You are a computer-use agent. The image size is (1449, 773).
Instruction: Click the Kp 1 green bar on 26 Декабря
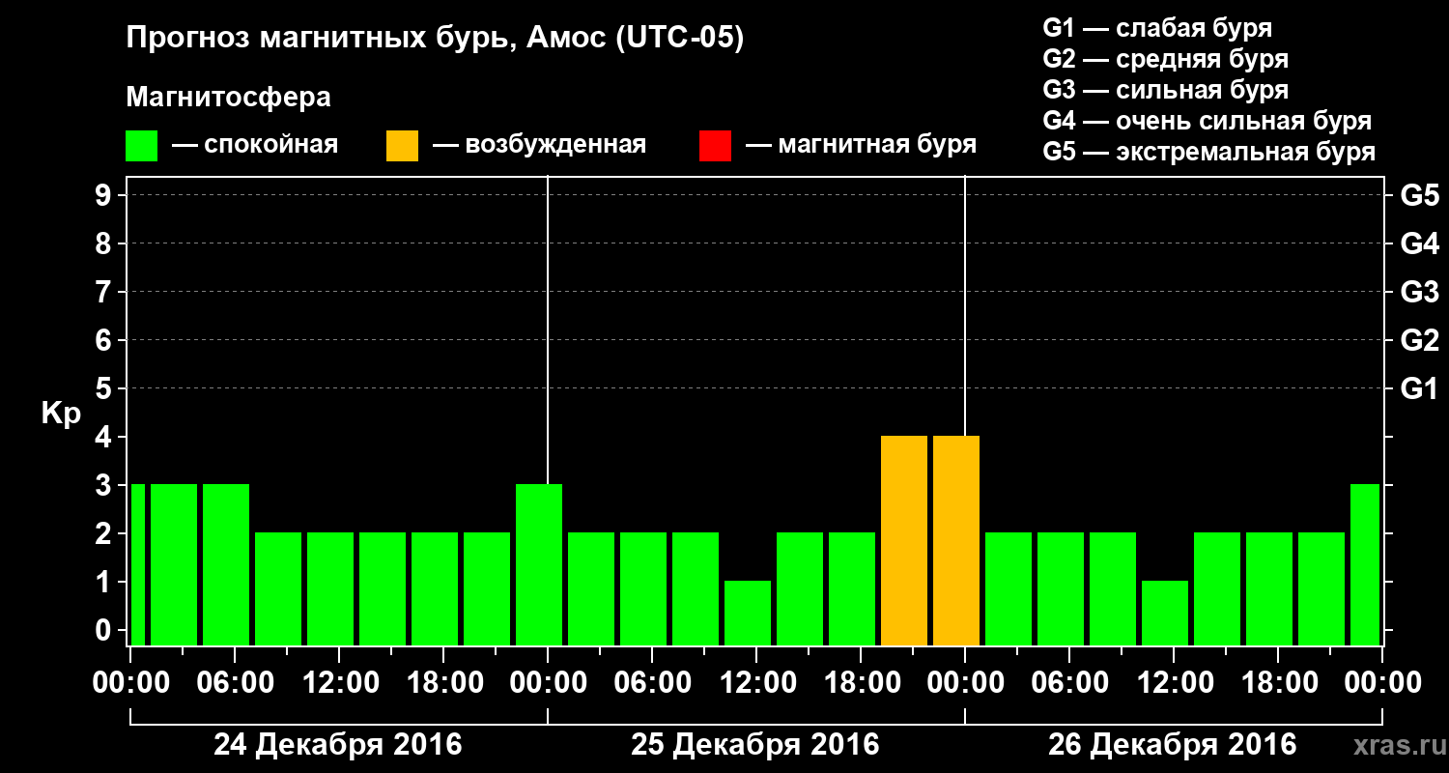pos(1165,613)
